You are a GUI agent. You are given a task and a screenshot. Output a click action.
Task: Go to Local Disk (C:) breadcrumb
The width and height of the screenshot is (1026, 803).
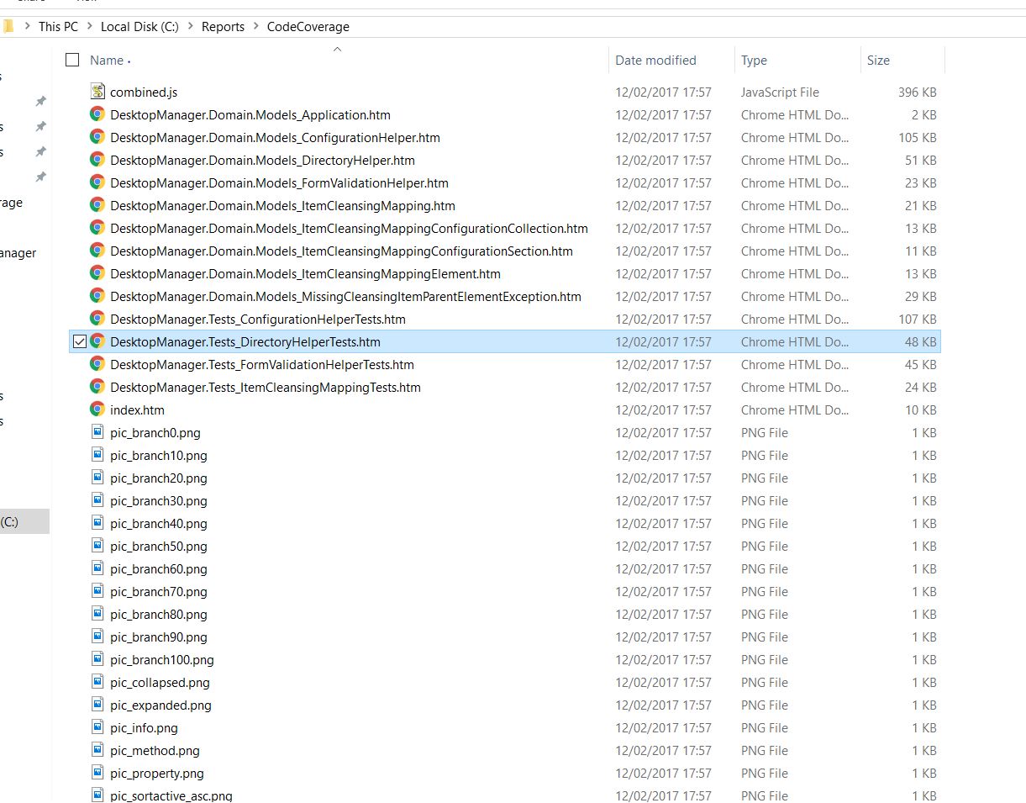point(139,27)
